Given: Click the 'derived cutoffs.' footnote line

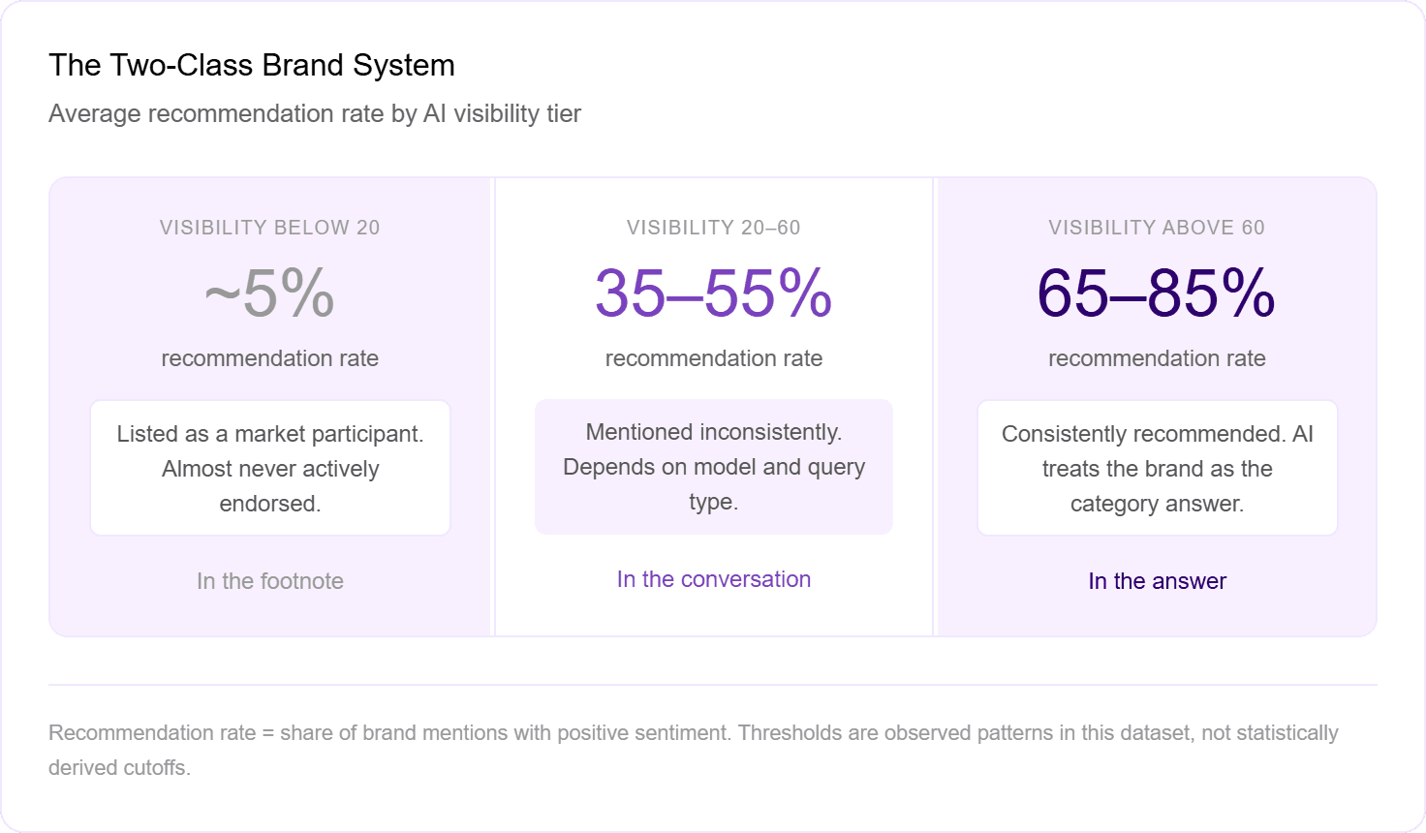Looking at the screenshot, I should [120, 767].
